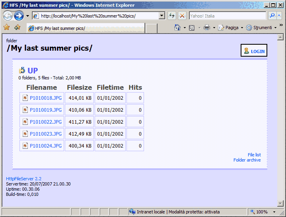
Task: Open P1010022.JPG file link
Action: point(46,122)
